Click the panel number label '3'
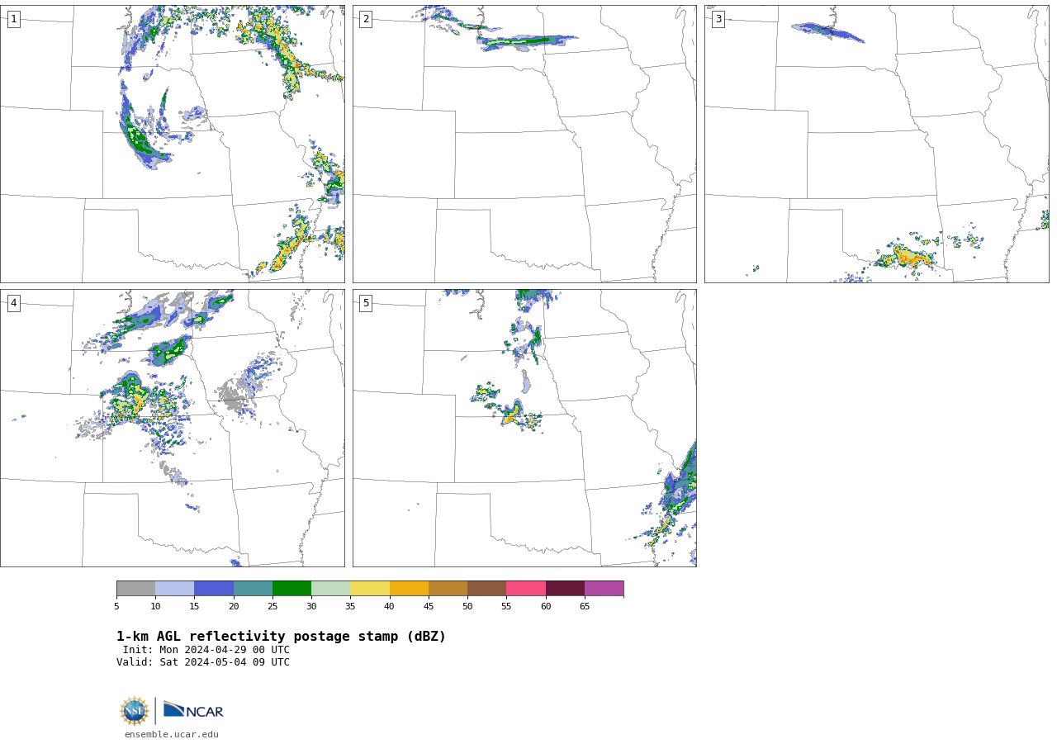The image size is (1057, 744). (718, 19)
